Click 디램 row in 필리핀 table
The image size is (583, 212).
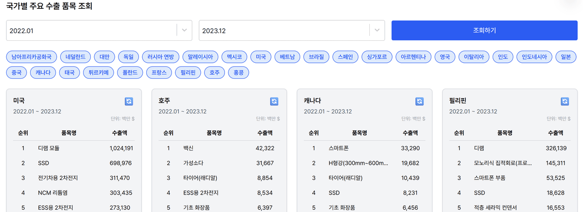pos(510,148)
